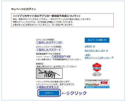The width and height of the screenshot is (126, 101).
Task: Open the Myページの使い方 guide button
Action: coord(97,40)
